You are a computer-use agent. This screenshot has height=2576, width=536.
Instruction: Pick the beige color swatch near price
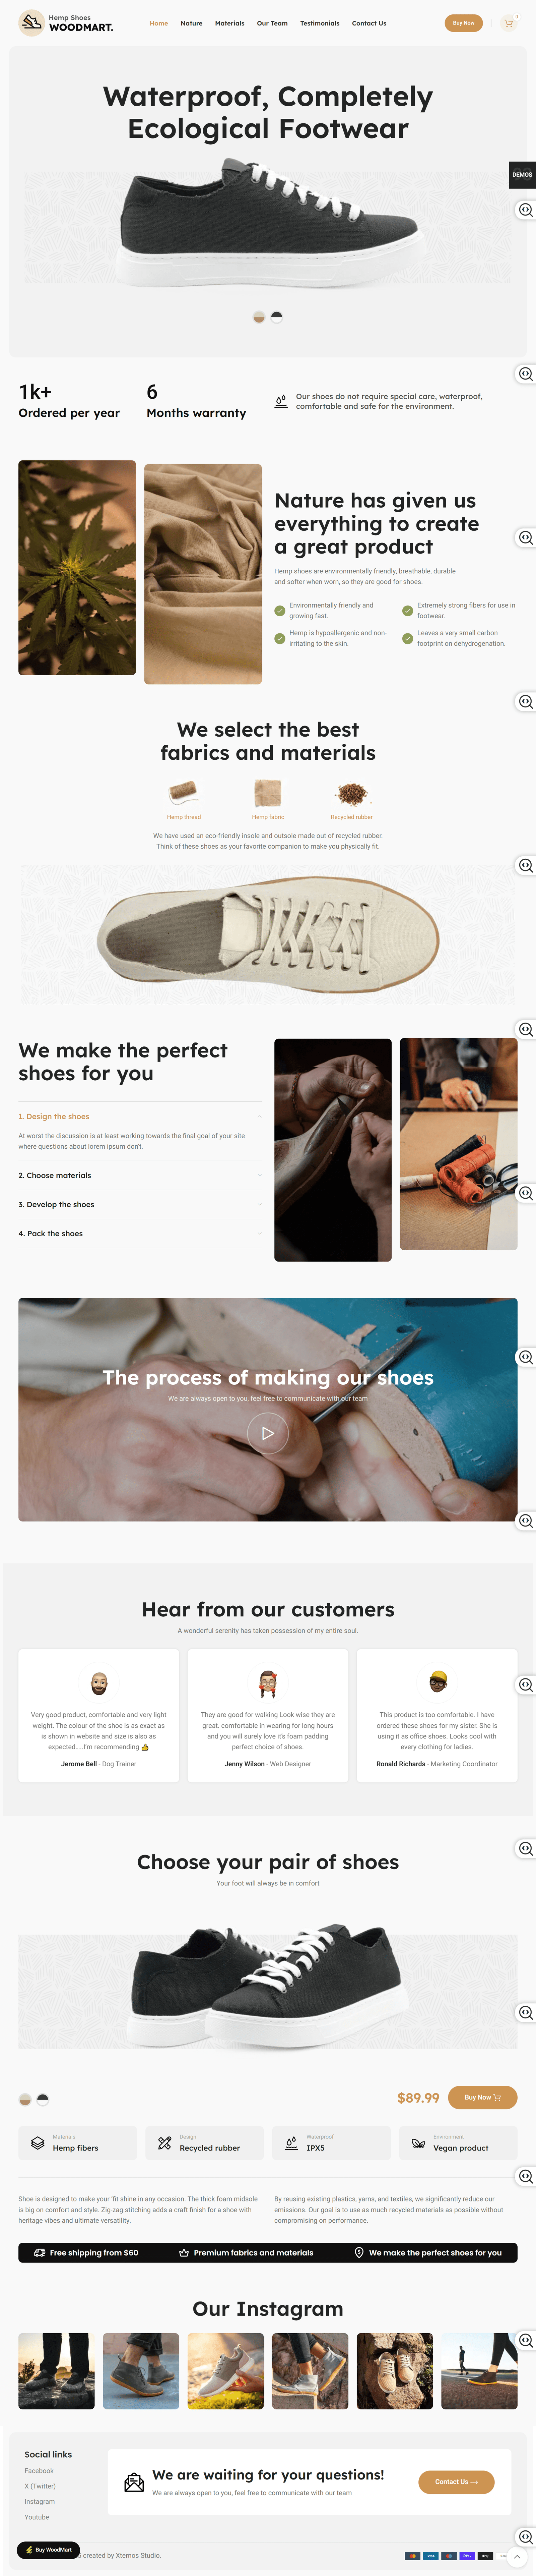click(x=25, y=2099)
